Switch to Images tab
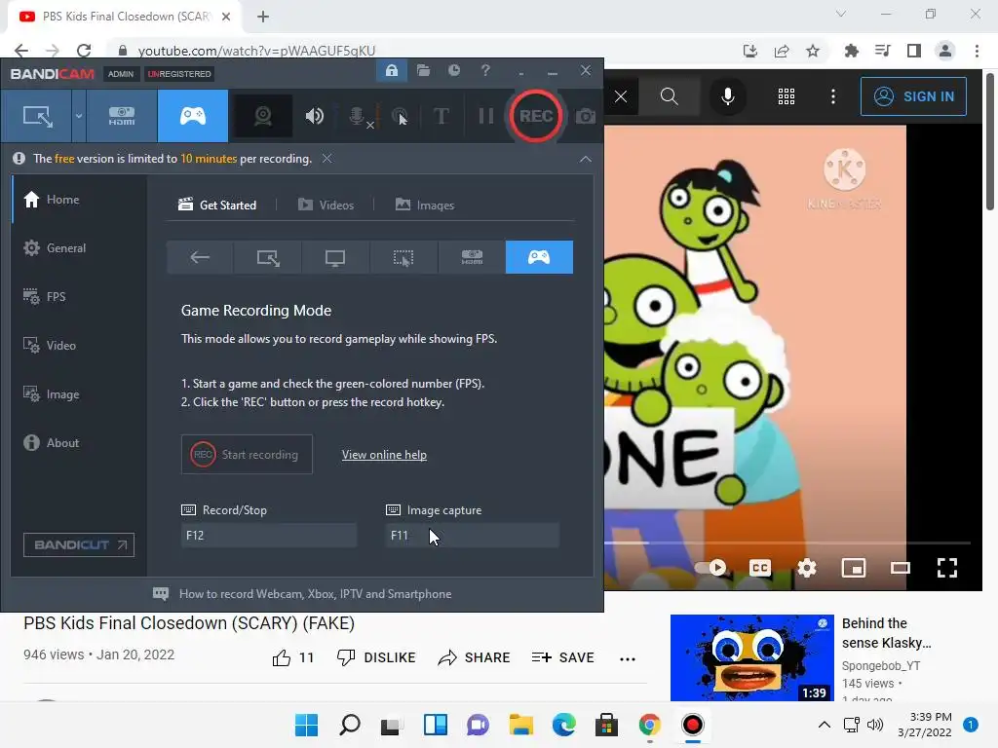998x748 pixels. pyautogui.click(x=425, y=205)
